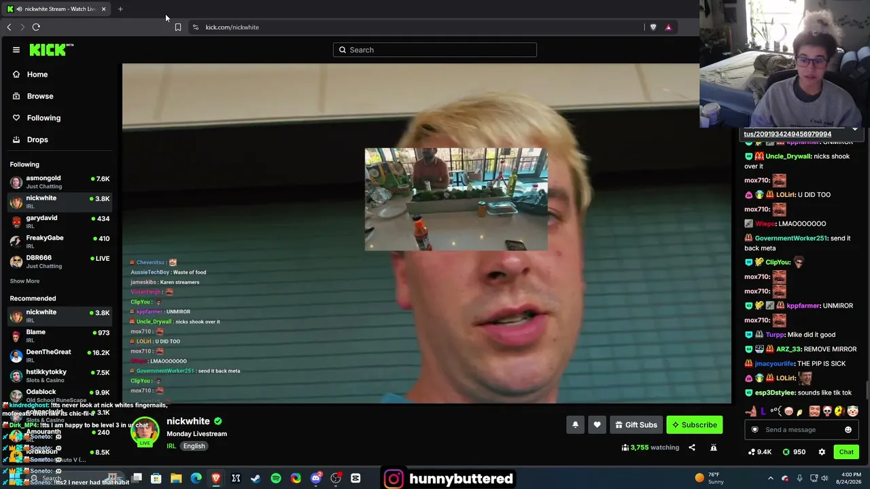The image size is (870, 489).
Task: Click the notification bell for nickwhite
Action: click(575, 424)
